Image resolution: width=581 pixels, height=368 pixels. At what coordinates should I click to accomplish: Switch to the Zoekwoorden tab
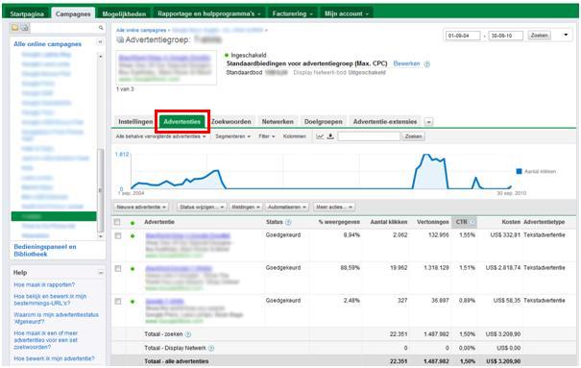[230, 122]
